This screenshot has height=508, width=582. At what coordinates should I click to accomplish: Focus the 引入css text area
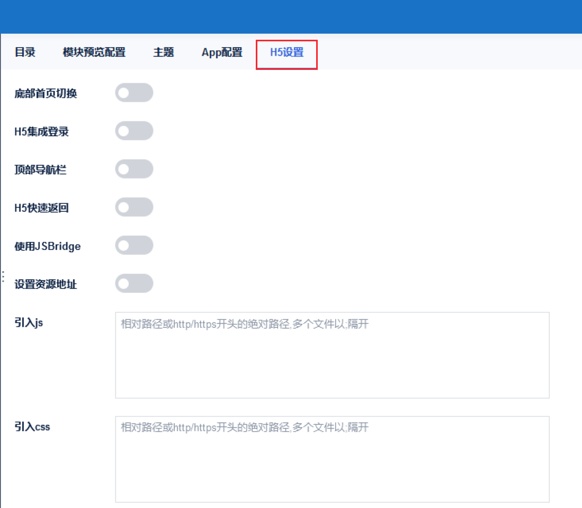[332, 459]
